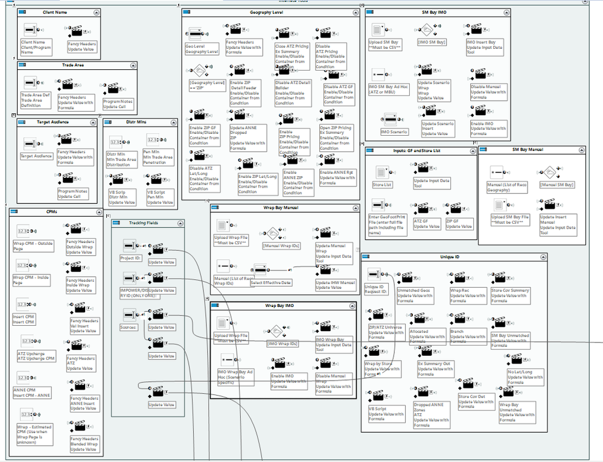The width and height of the screenshot is (603, 462).
Task: Select the Geo Level drop down tool
Action: (x=196, y=34)
